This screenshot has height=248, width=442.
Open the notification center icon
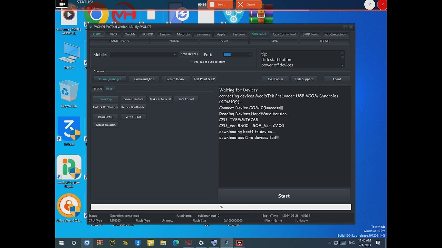pos(378,243)
